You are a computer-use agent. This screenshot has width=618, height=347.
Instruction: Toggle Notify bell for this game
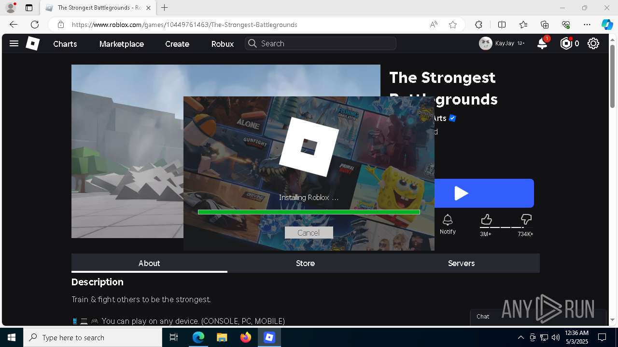click(x=448, y=224)
